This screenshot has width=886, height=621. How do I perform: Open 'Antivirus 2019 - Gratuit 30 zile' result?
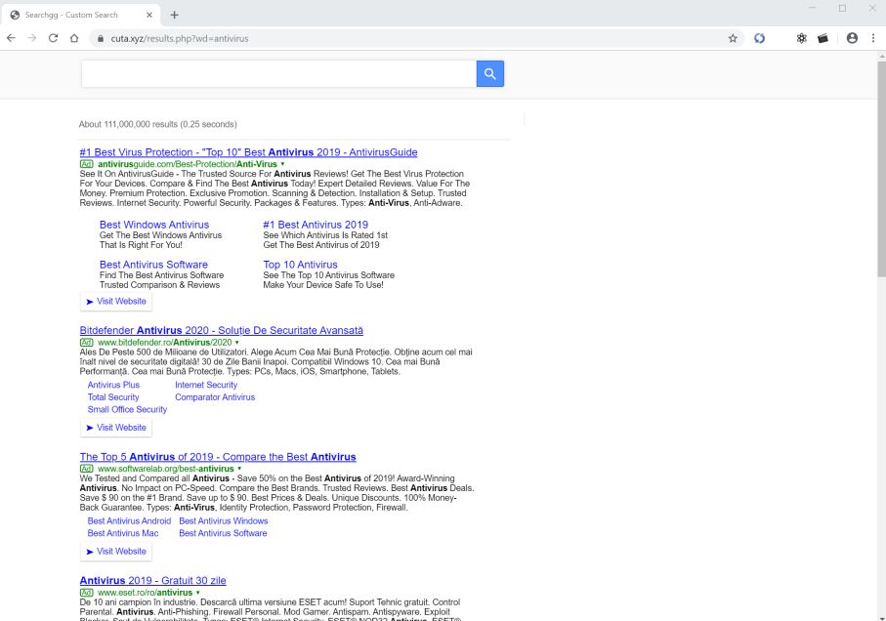tap(152, 580)
